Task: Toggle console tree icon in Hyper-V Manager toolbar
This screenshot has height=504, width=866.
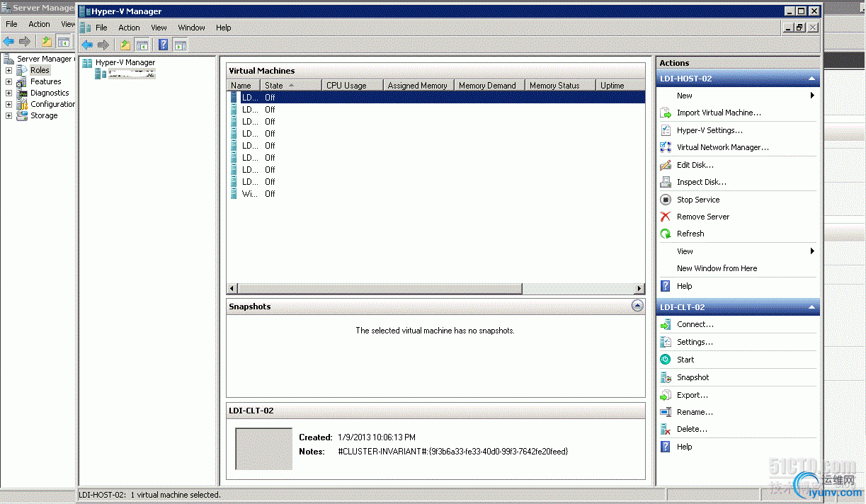Action: point(142,45)
